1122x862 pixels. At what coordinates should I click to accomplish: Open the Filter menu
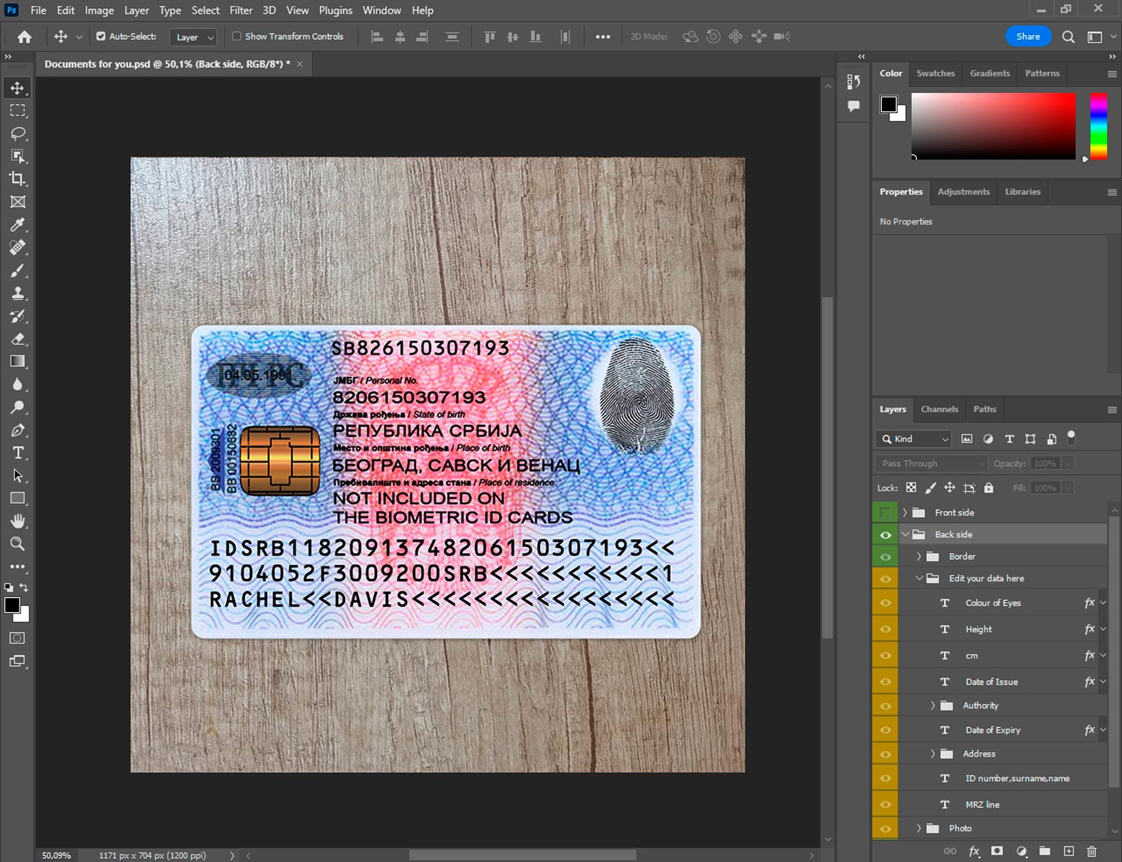click(241, 10)
